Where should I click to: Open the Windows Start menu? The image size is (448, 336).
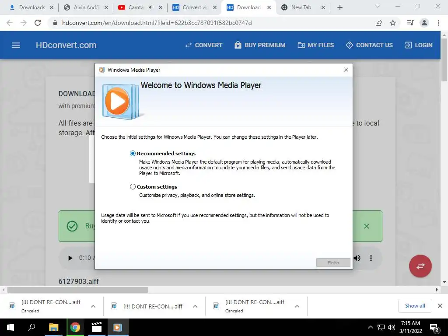point(10,327)
